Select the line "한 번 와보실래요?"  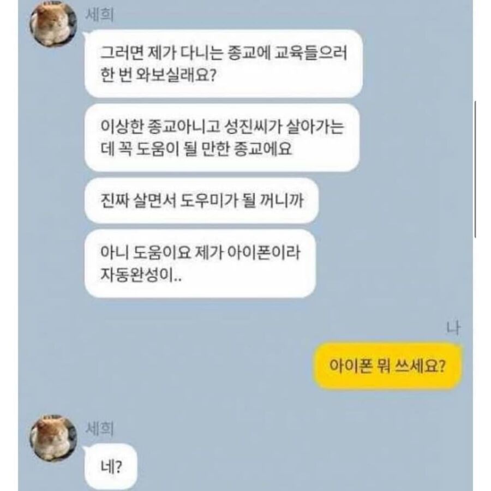(158, 75)
